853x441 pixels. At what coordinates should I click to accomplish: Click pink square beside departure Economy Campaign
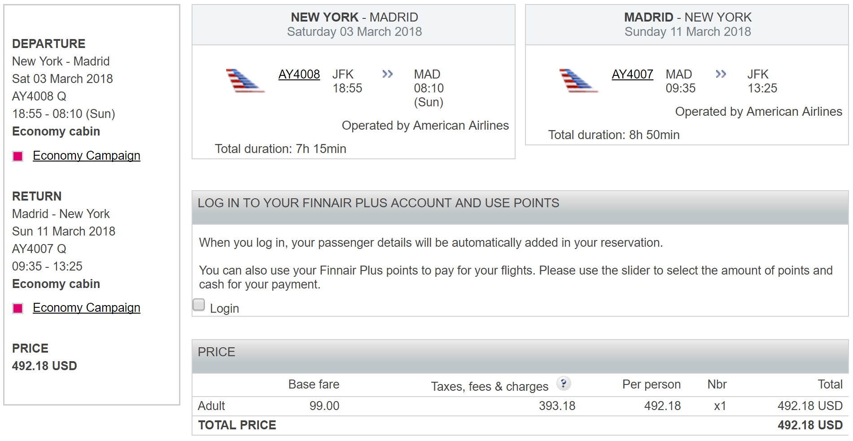coord(18,156)
